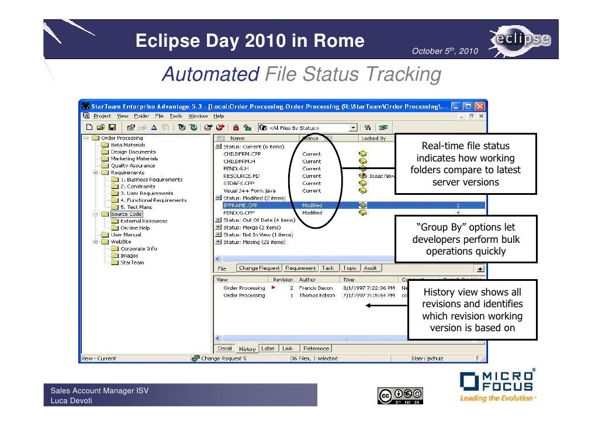Switch to the Requirement tab

(x=300, y=268)
